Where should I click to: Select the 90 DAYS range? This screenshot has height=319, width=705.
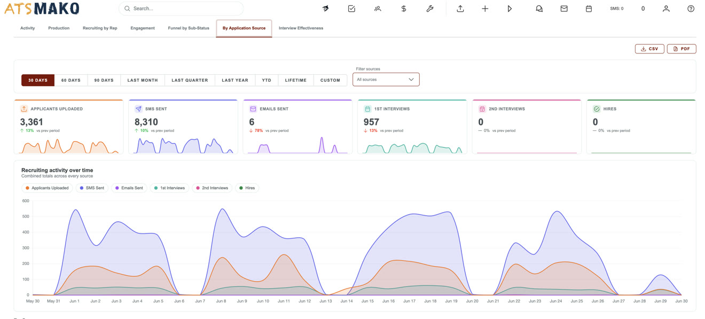[104, 80]
